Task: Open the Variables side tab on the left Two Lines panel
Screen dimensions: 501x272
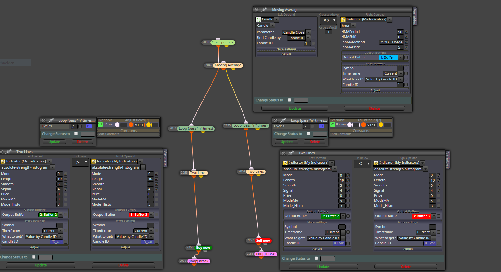Action: (165, 158)
